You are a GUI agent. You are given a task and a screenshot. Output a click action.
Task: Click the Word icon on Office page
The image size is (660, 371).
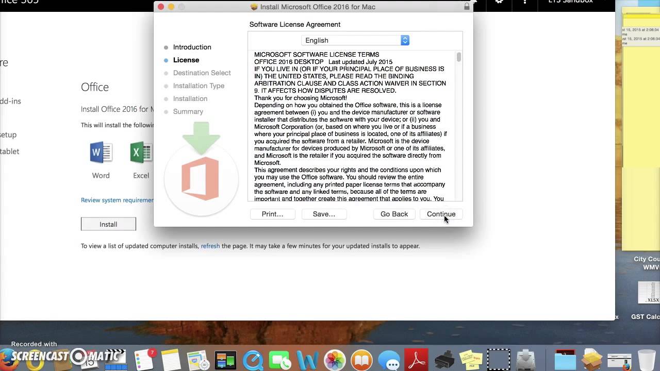[101, 153]
